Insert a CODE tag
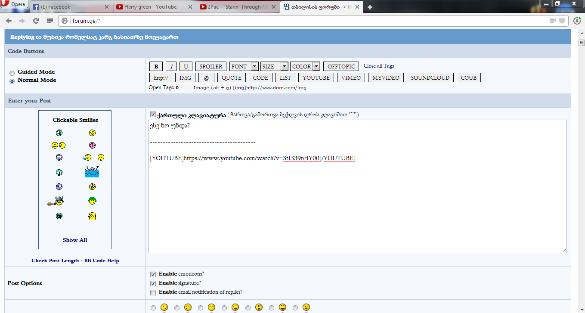Viewport: 585px width, 313px height. tap(260, 78)
